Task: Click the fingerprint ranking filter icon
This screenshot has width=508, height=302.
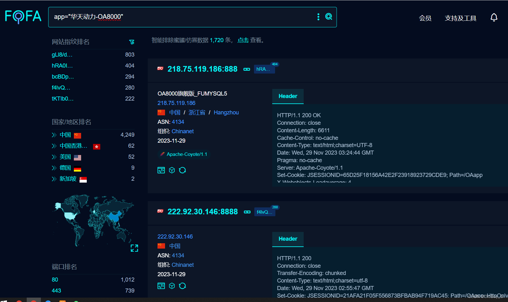Action: 132,42
